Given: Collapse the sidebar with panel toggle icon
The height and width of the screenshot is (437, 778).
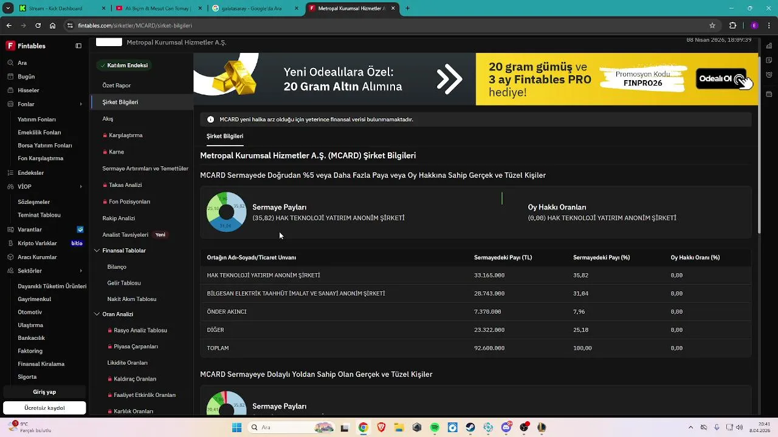Looking at the screenshot, I should [78, 46].
